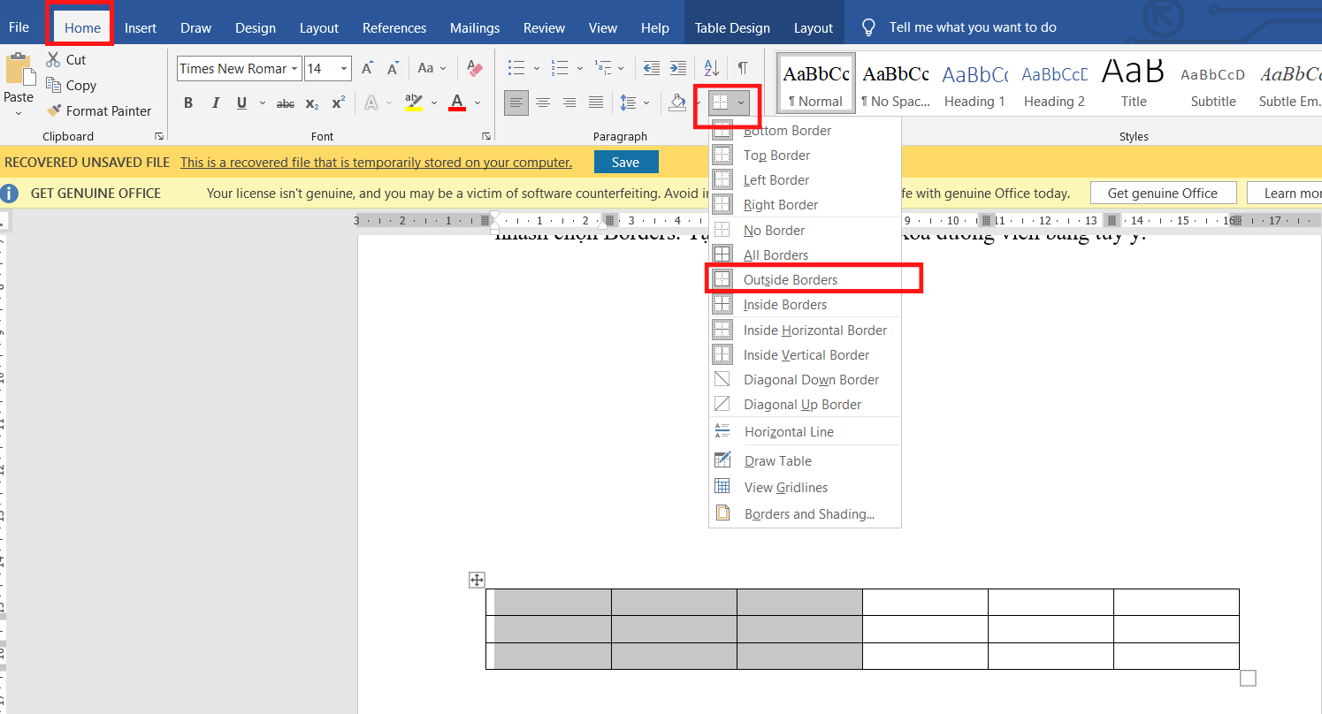The image size is (1322, 714).
Task: Click the Copy button
Action: tap(71, 86)
